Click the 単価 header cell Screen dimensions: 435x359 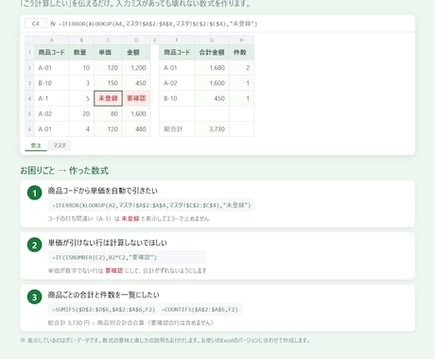(x=108, y=52)
